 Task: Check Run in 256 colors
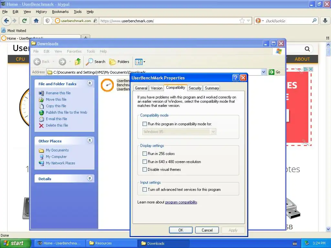(144, 153)
